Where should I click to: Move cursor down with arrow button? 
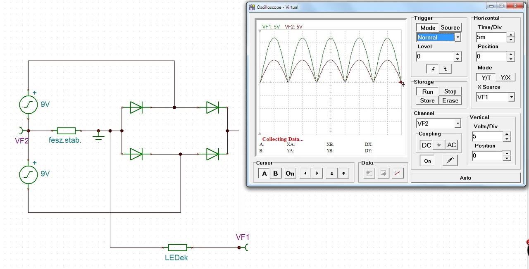[343, 173]
